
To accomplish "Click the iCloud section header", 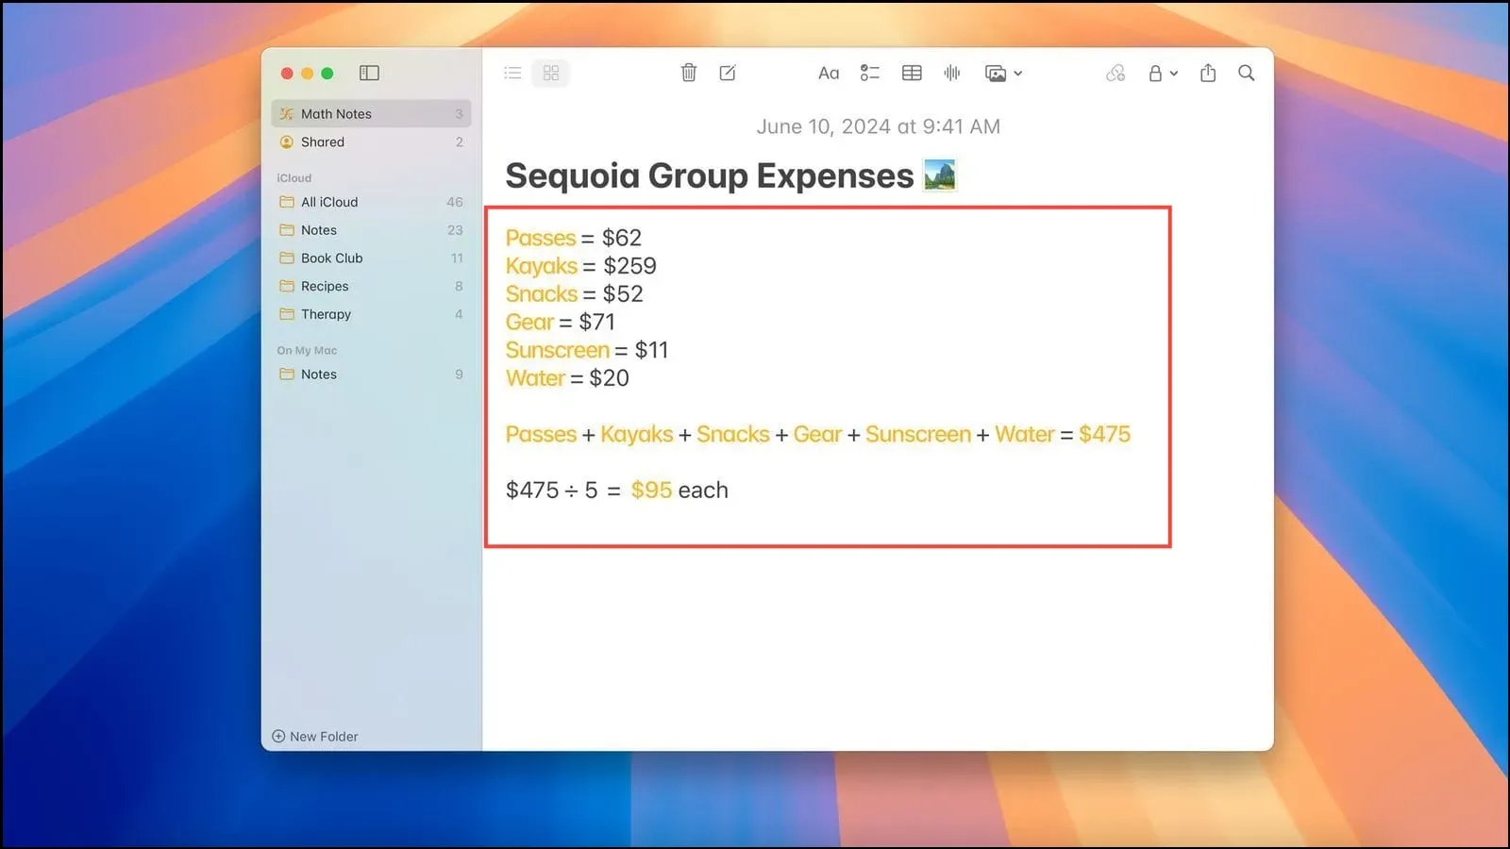I will coord(294,177).
